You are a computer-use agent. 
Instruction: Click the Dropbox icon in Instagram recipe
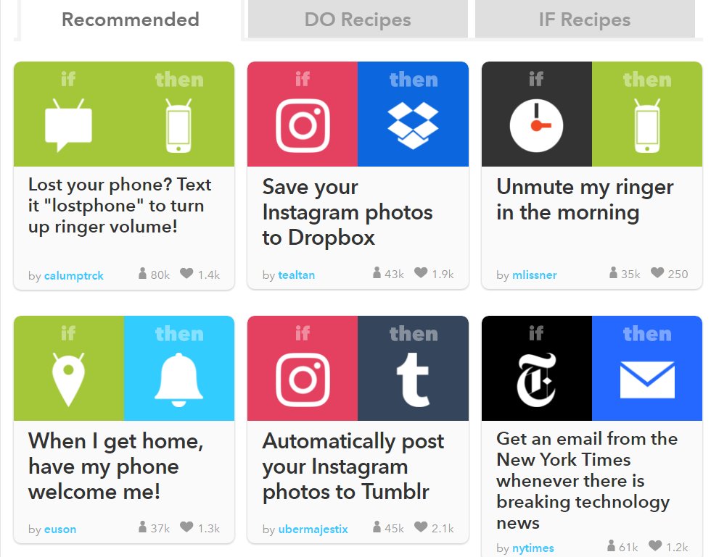pyautogui.click(x=413, y=125)
